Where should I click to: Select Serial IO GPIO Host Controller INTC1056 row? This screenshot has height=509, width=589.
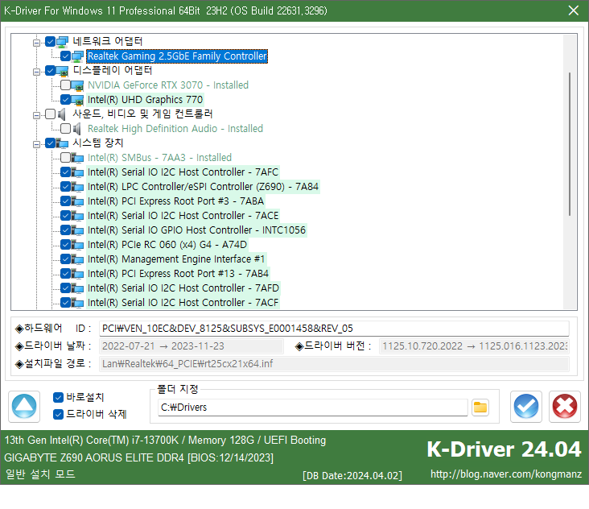click(196, 230)
